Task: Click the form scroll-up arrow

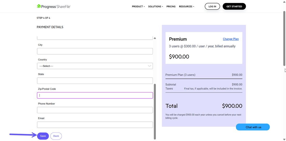Action: 155,38
